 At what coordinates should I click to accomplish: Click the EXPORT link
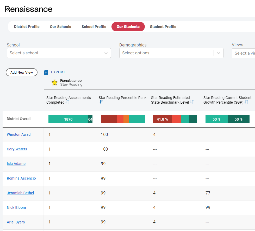(x=58, y=72)
